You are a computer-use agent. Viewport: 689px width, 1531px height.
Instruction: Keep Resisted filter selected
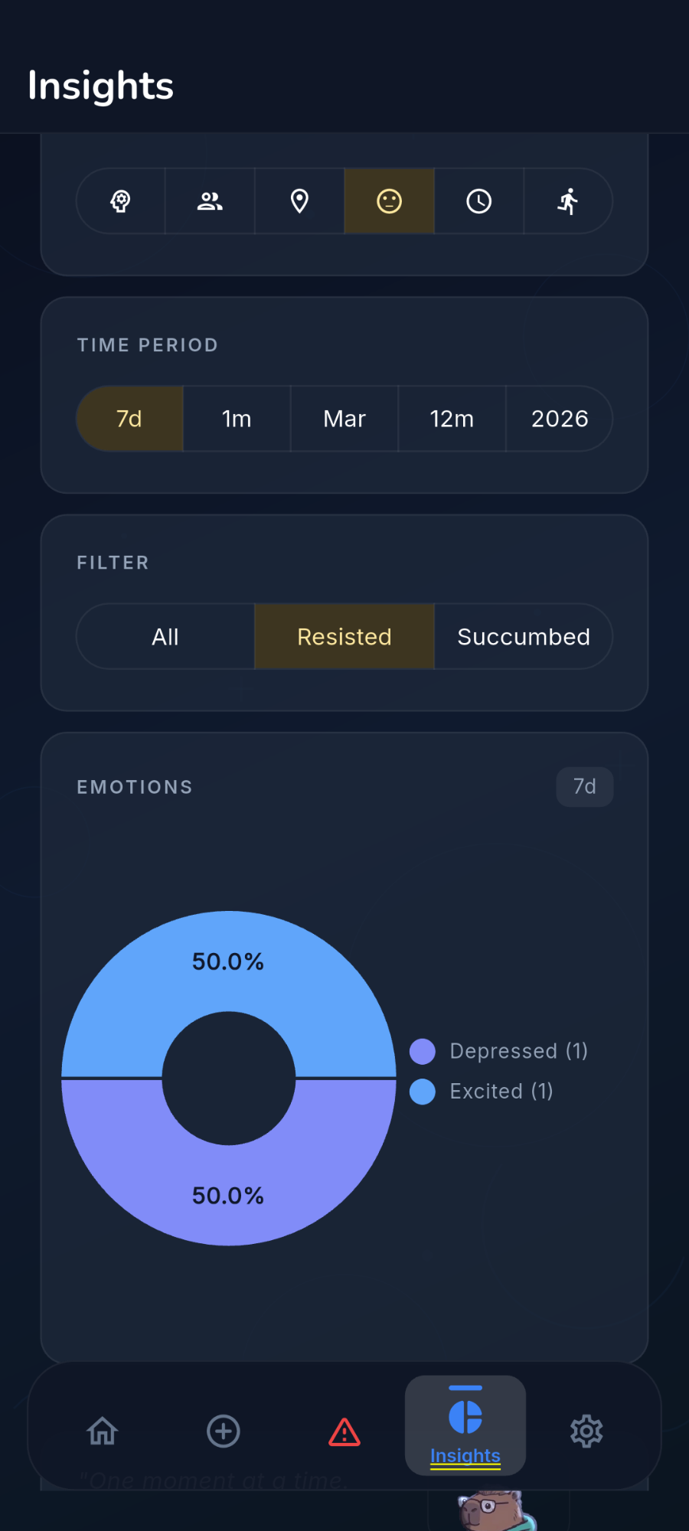(344, 636)
